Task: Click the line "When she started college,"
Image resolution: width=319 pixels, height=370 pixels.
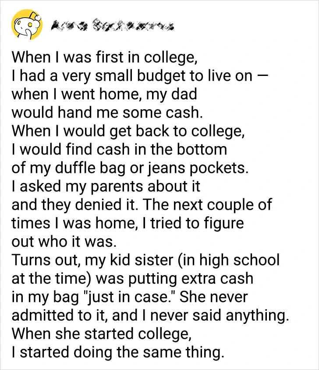Action: point(101,334)
